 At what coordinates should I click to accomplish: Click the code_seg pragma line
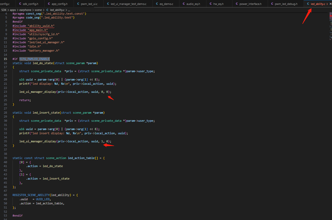pos(43,17)
